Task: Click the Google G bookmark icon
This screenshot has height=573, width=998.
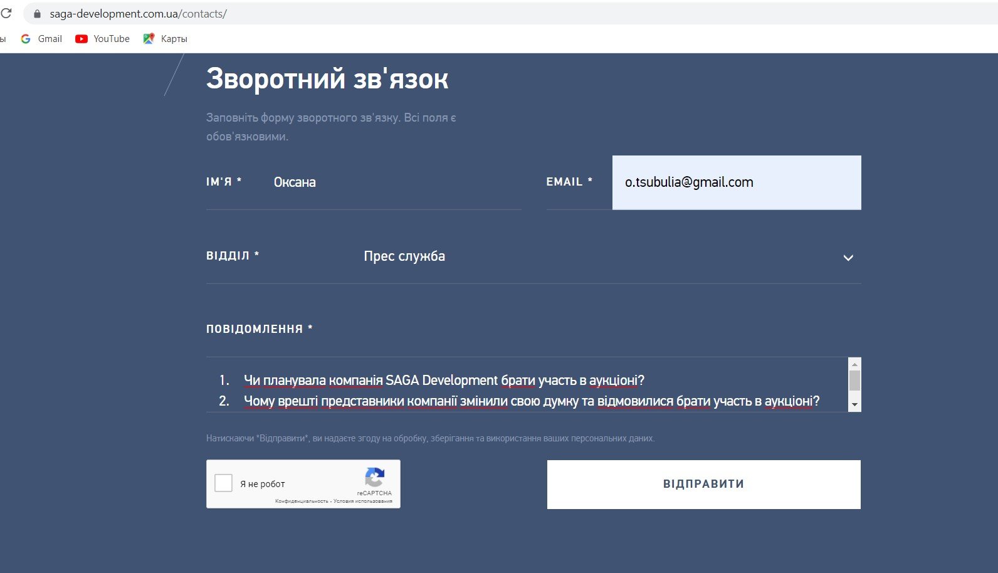Action: coord(26,39)
